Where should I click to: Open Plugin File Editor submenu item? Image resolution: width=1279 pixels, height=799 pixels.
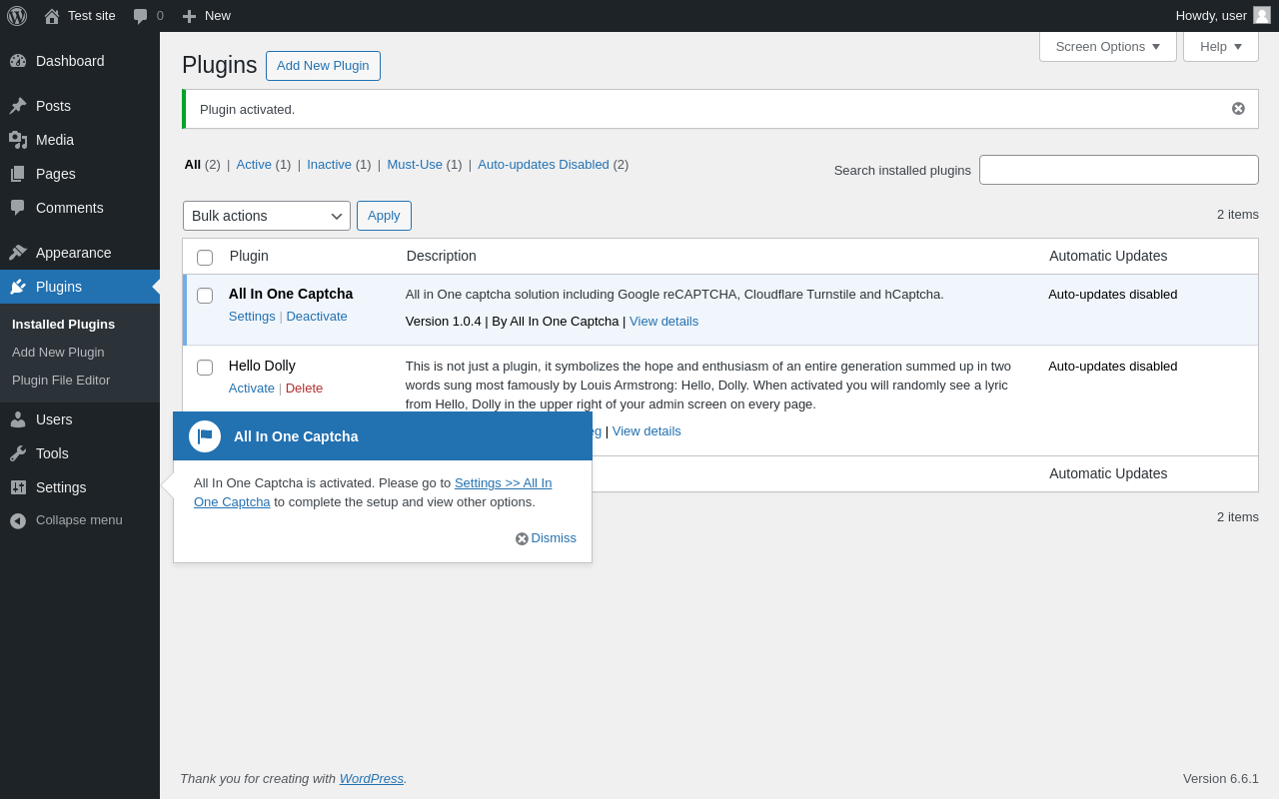(x=61, y=381)
